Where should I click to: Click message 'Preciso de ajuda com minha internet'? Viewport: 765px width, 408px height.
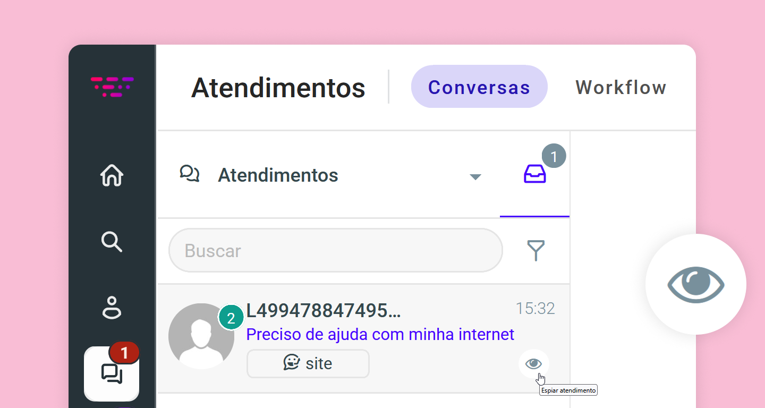380,334
